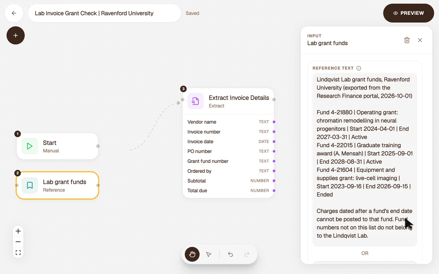This screenshot has height=274, width=439.
Task: Click the Total due field row
Action: coord(228,191)
